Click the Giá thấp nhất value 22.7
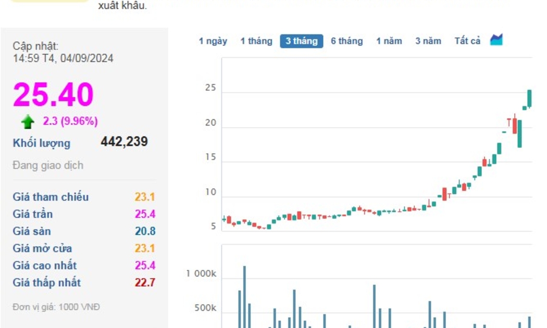This screenshot has width=547, height=328. coord(145,283)
